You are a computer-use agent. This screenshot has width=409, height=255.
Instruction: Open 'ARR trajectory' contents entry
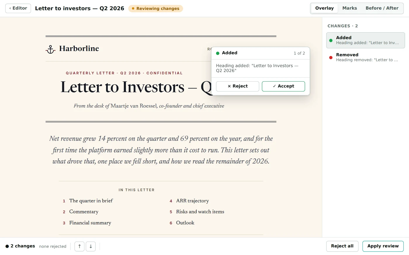click(x=193, y=201)
